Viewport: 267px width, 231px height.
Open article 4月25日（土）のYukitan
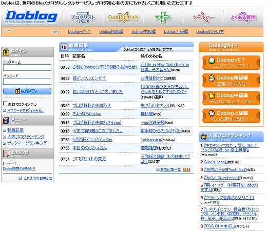(92, 140)
